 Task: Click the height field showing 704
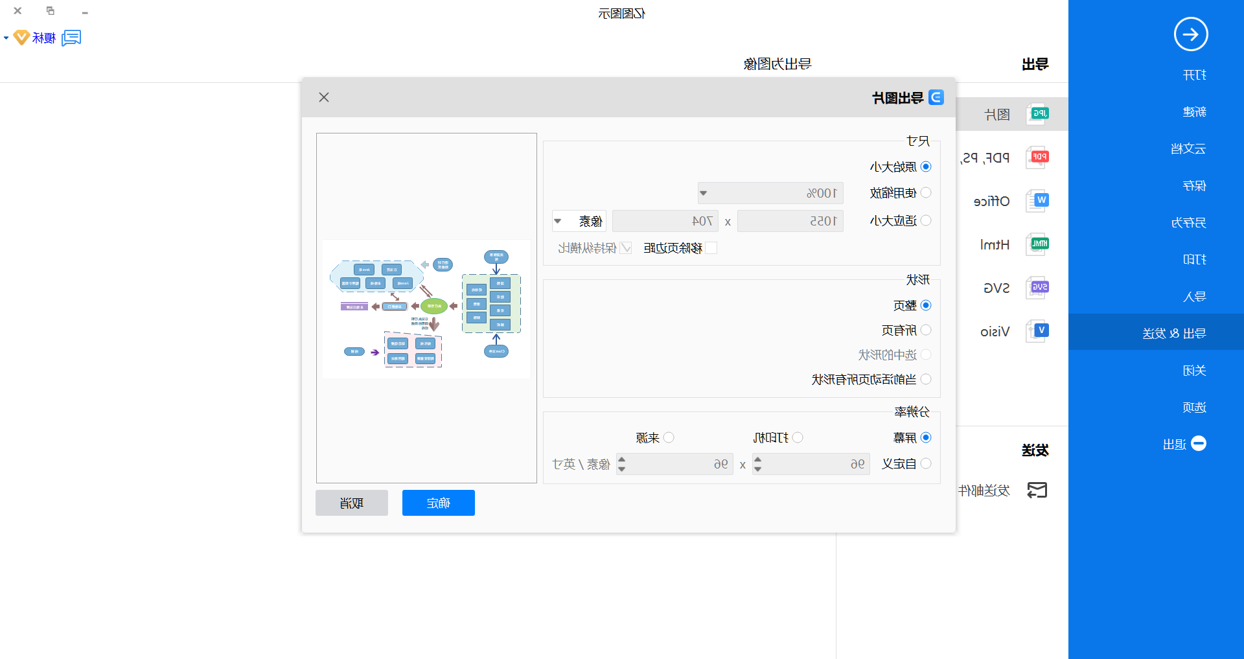tap(665, 221)
